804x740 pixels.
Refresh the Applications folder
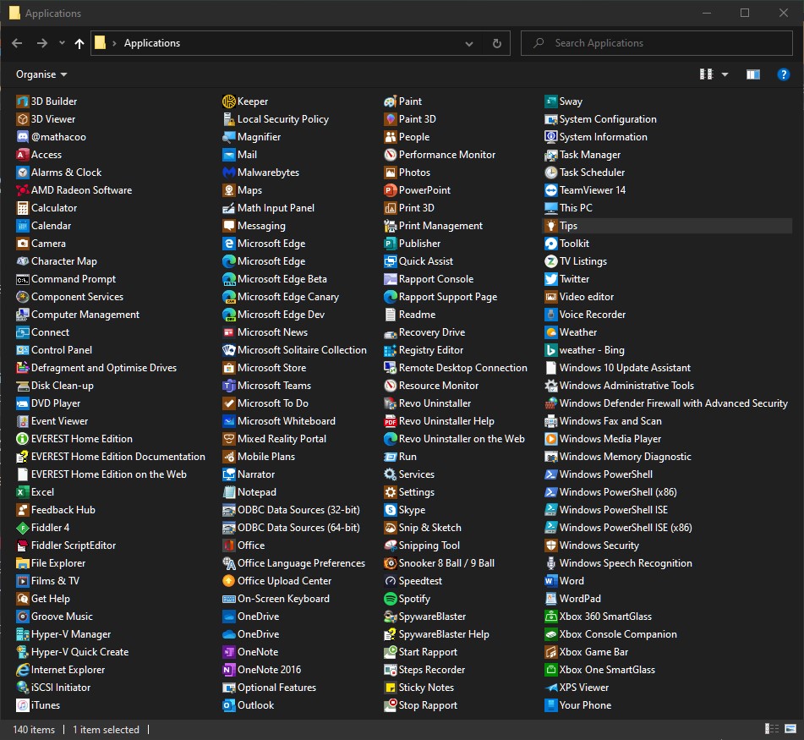[x=496, y=43]
